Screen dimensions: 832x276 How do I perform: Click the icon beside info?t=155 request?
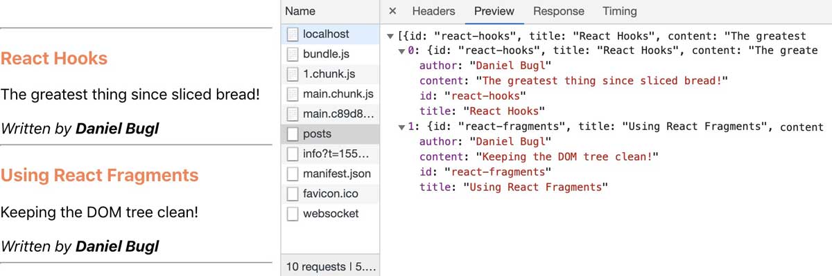293,154
